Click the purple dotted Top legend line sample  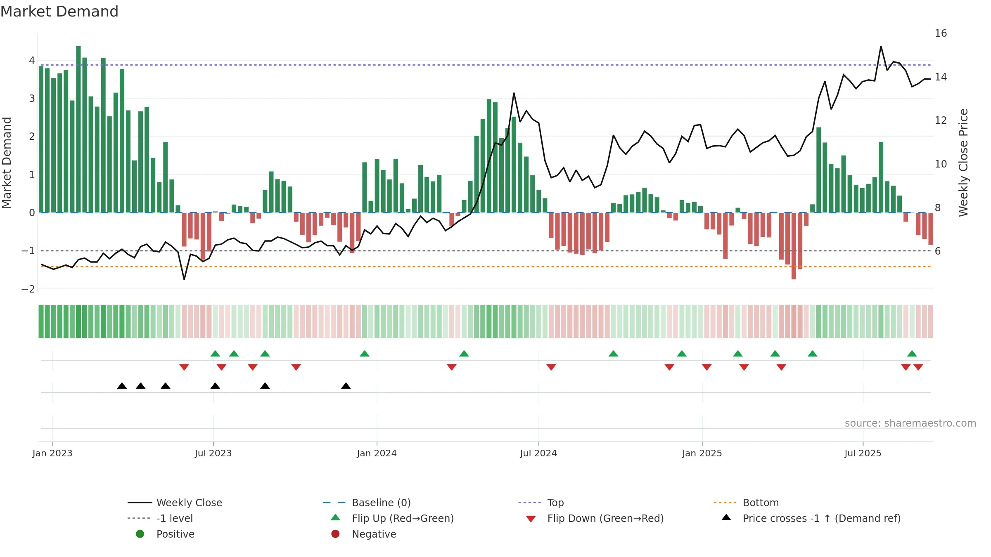point(529,503)
